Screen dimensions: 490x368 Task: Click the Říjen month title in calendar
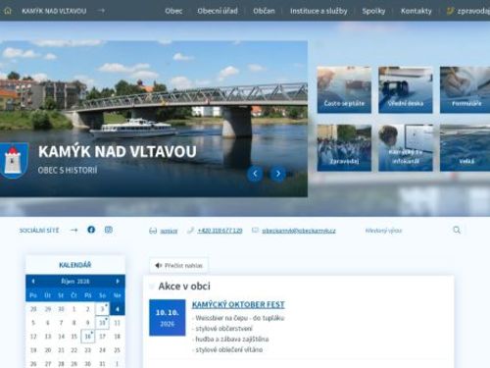pyautogui.click(x=75, y=282)
